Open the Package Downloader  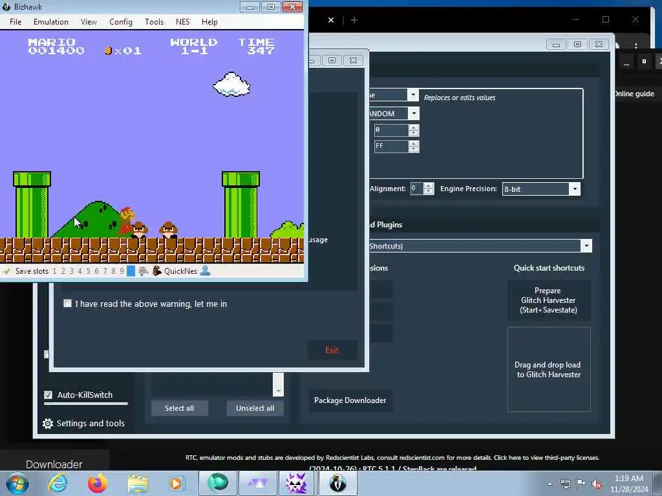[x=350, y=400]
